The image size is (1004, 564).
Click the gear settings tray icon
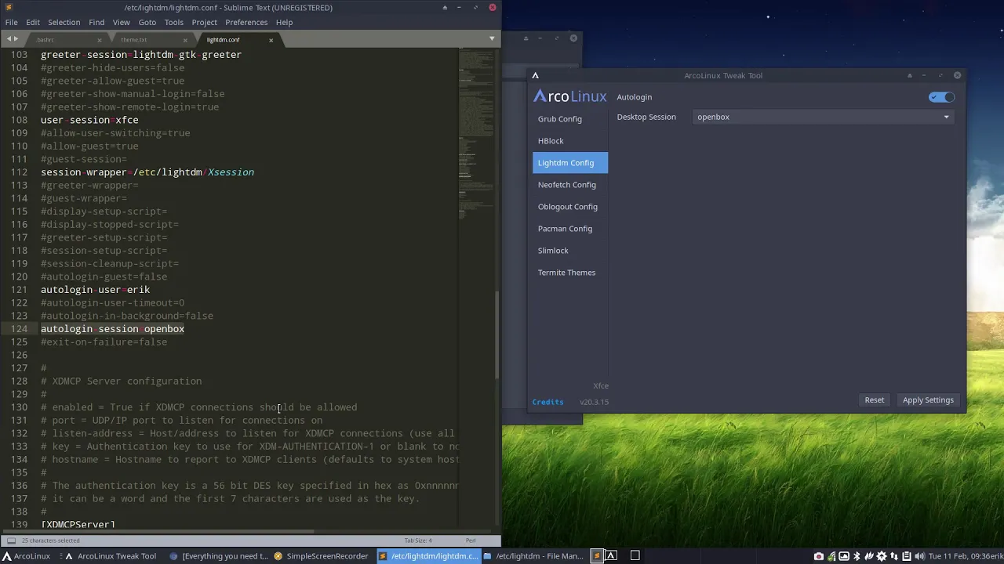pos(882,556)
